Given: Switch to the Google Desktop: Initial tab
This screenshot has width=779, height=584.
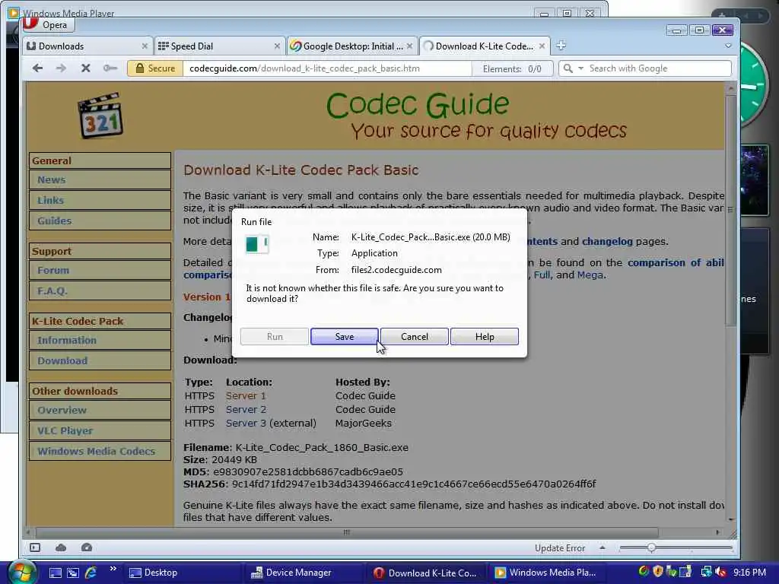Looking at the screenshot, I should point(351,46).
